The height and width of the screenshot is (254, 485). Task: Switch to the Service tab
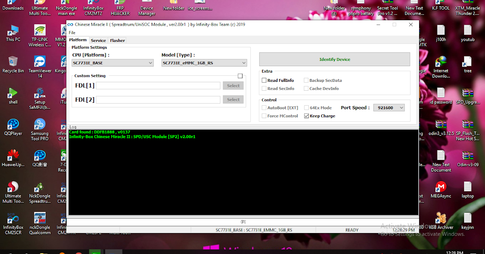[x=98, y=40]
